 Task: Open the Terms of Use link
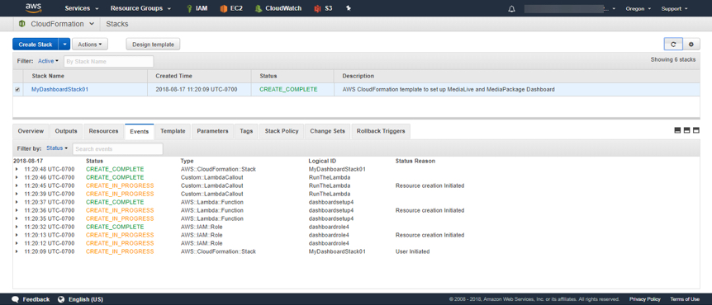[685, 299]
